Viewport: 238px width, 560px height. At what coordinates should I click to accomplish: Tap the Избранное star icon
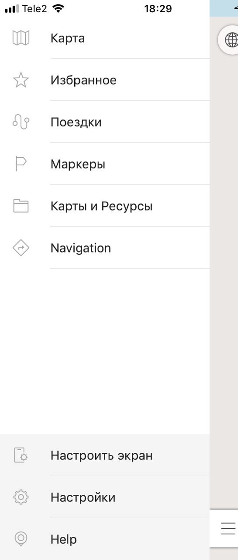point(21,80)
